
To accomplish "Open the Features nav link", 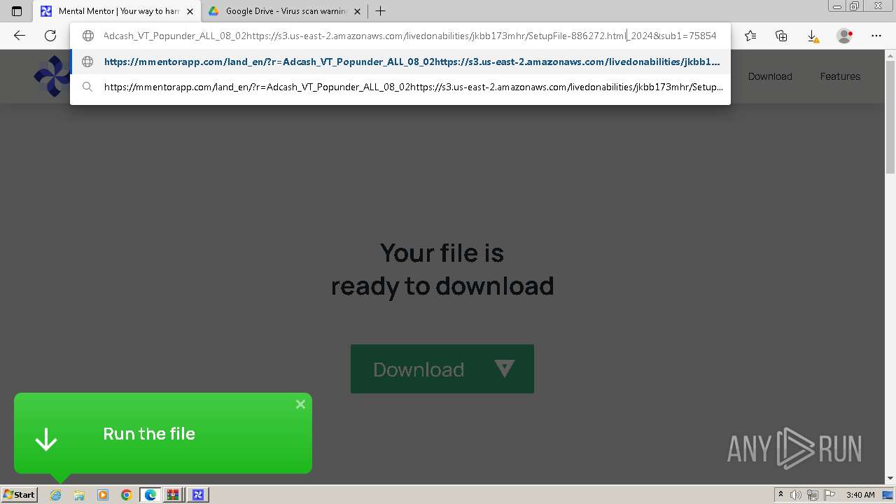I will pyautogui.click(x=840, y=76).
